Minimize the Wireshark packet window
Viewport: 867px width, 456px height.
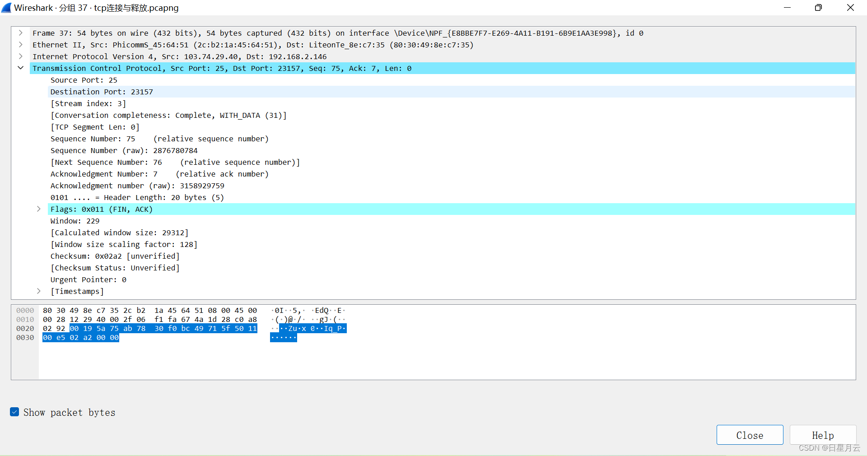pos(787,8)
